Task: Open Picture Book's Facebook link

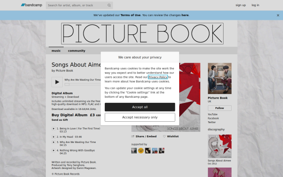Action: 213,118
